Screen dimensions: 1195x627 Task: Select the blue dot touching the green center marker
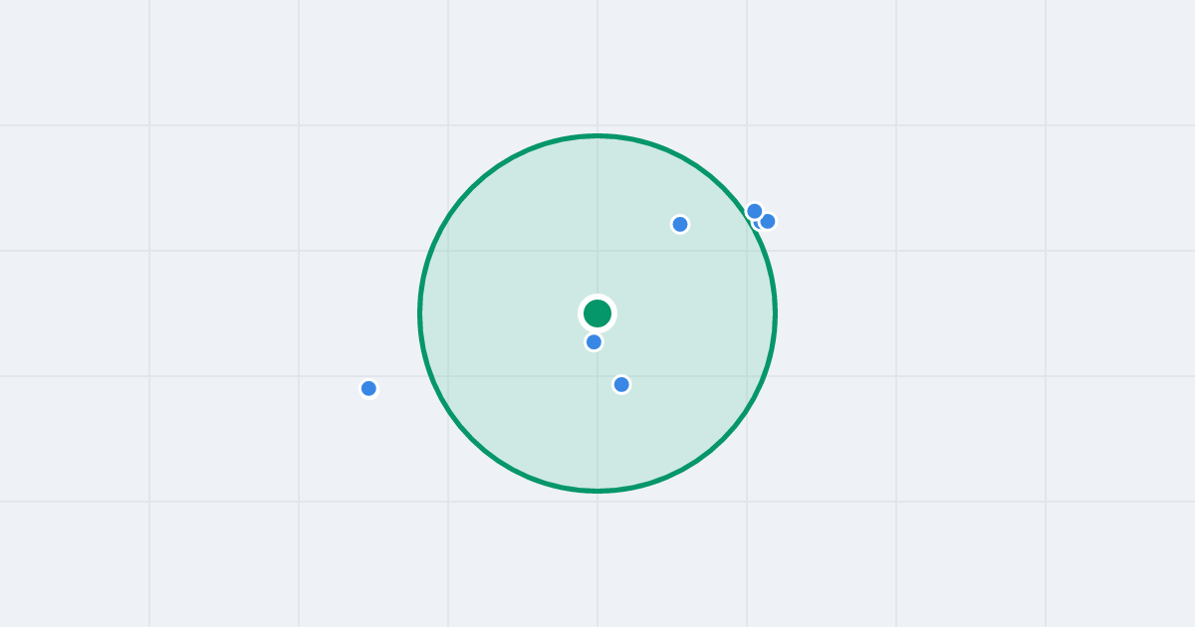[594, 342]
